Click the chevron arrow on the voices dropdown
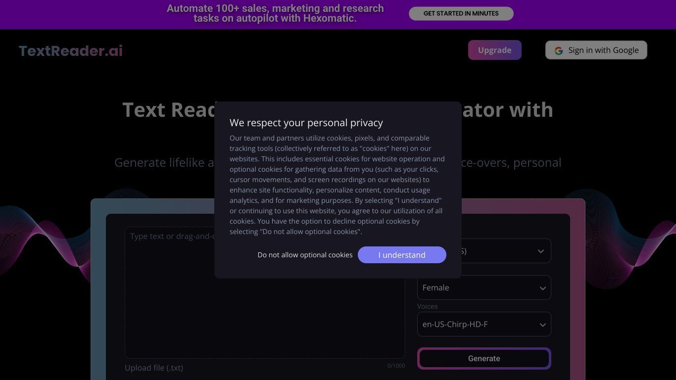The height and width of the screenshot is (380, 676). click(x=542, y=325)
